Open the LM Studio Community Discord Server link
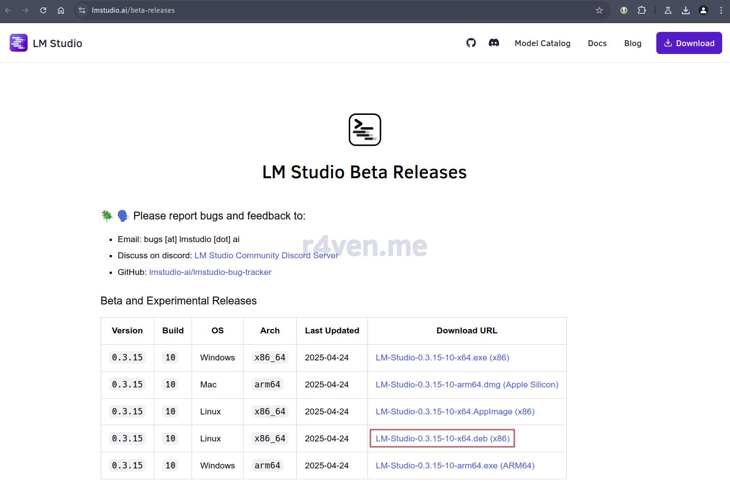 click(x=266, y=255)
